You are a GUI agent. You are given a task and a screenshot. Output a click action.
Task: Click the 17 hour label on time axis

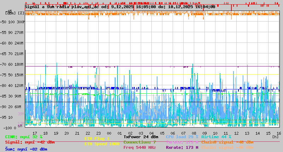[35, 133]
